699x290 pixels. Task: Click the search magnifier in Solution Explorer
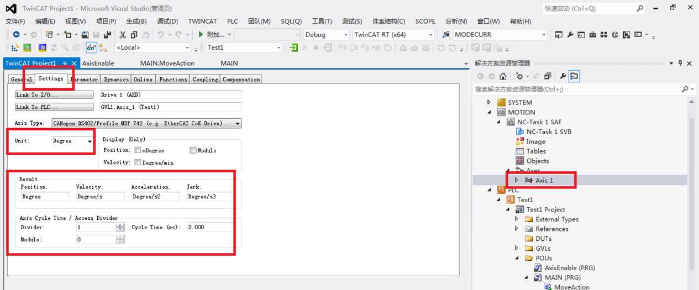(685, 89)
